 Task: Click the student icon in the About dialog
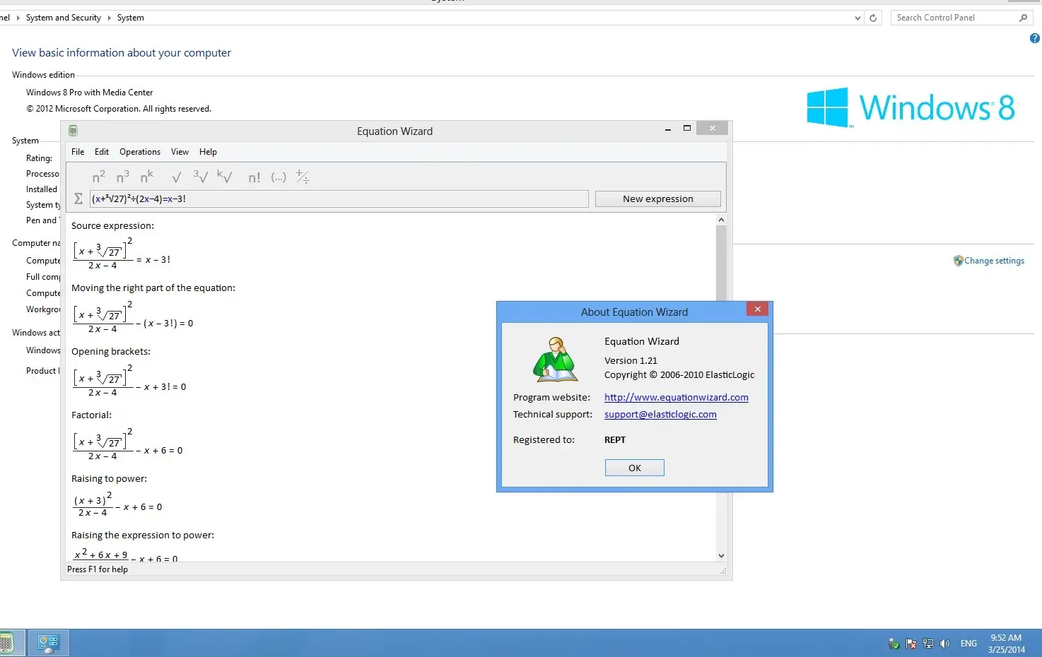coord(555,359)
